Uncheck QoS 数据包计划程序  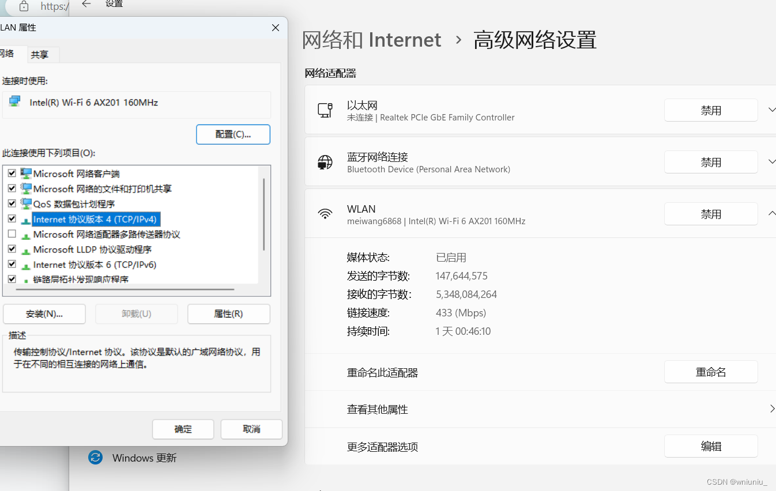click(12, 203)
